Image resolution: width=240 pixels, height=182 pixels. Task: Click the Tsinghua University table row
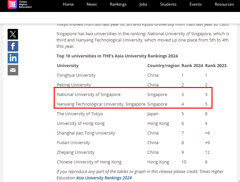pyautogui.click(x=76, y=75)
